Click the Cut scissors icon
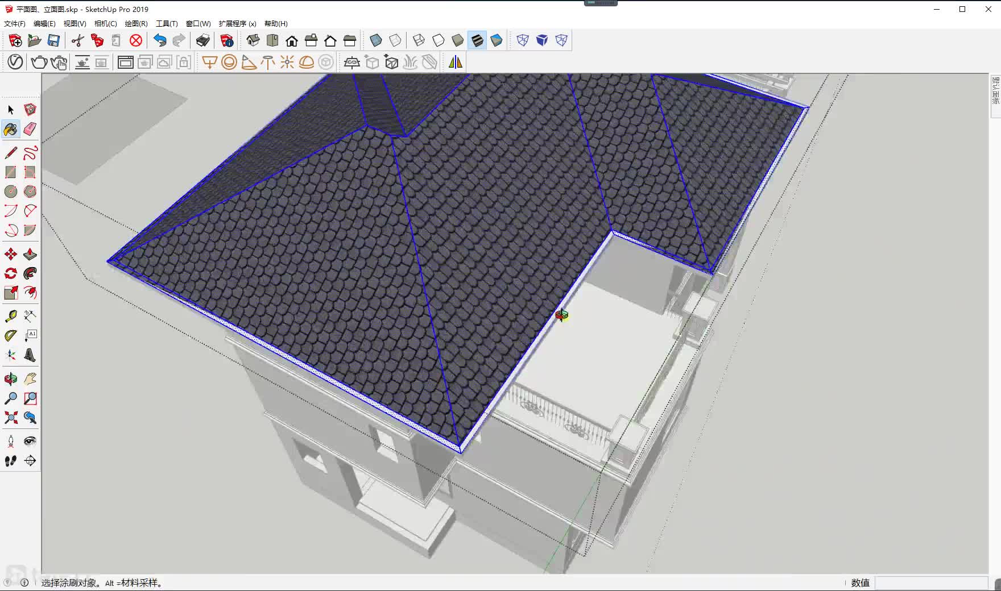Image resolution: width=1001 pixels, height=591 pixels. click(78, 40)
